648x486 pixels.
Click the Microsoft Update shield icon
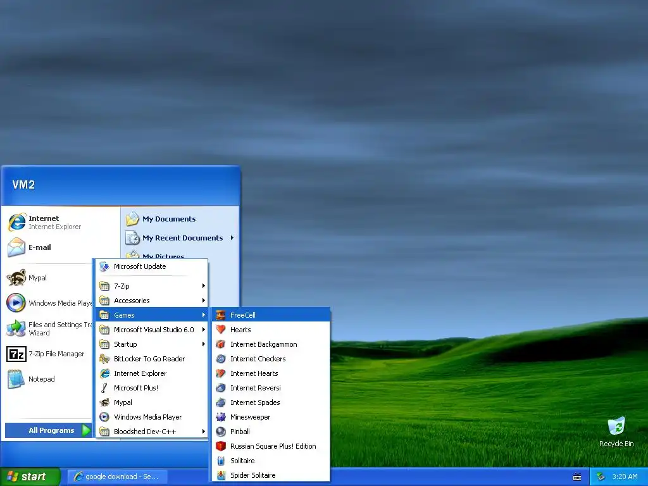coord(104,266)
